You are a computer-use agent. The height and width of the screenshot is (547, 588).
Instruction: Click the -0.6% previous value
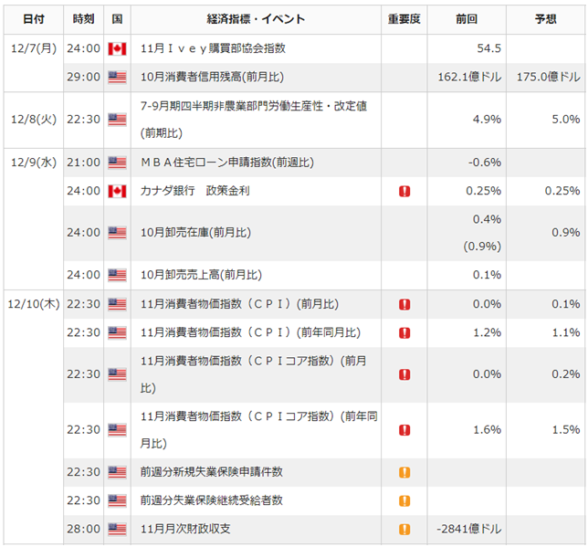485,163
